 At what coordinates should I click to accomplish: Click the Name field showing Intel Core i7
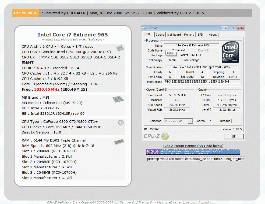(x=192, y=45)
